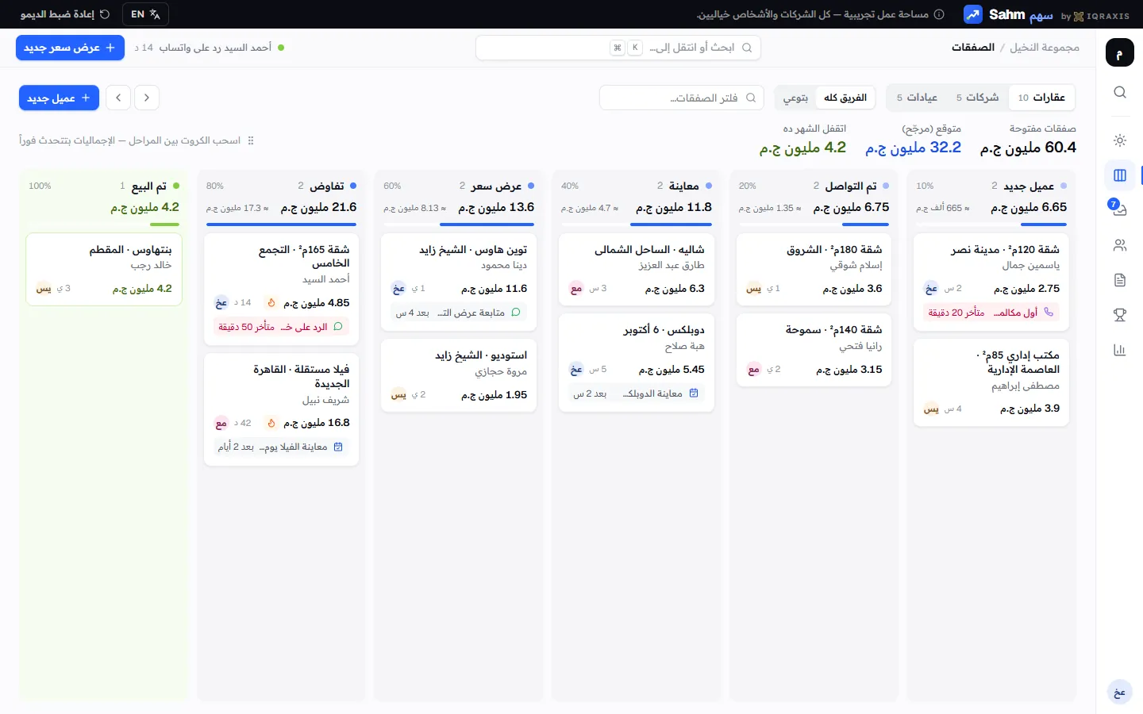1143x714 pixels.
Task: Click the left chevron arrow button
Action: click(118, 98)
